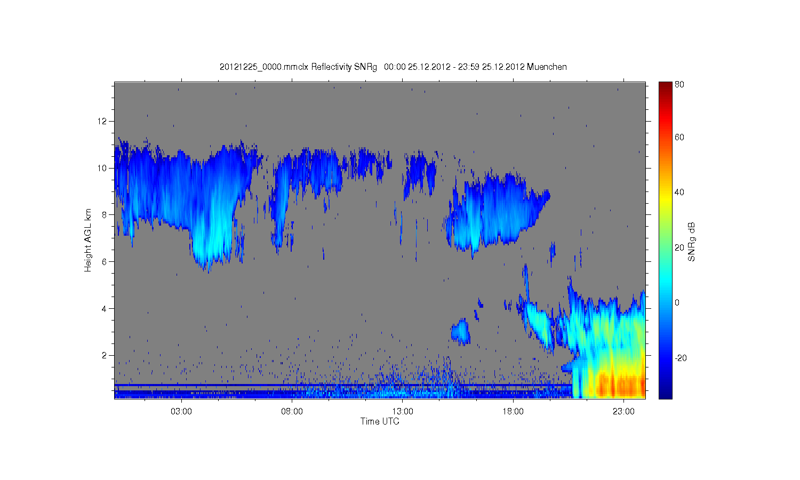800x480 pixels.
Task: Click the 'SNRg dB' colorbar label
Action: click(x=692, y=242)
